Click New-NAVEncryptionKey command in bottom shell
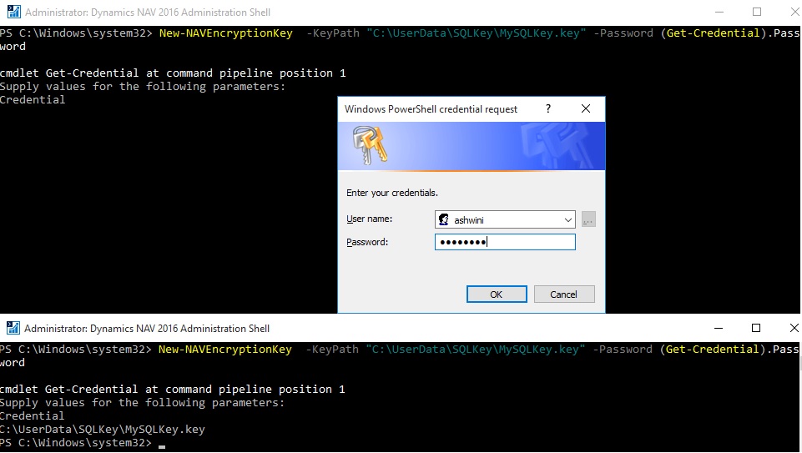This screenshot has height=453, width=802. [x=225, y=350]
